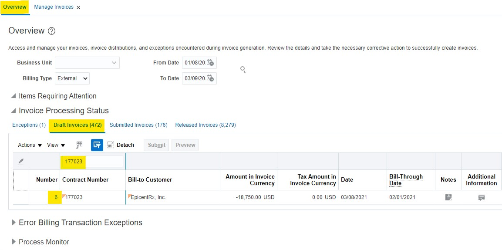The height and width of the screenshot is (250, 502).
Task: Click the Overview help question mark icon
Action: coord(51,31)
